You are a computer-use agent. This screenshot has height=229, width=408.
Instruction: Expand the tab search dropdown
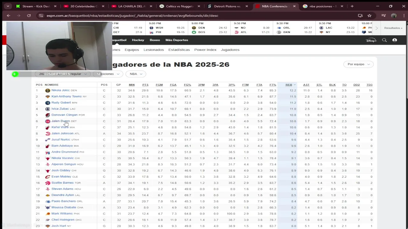8,6
